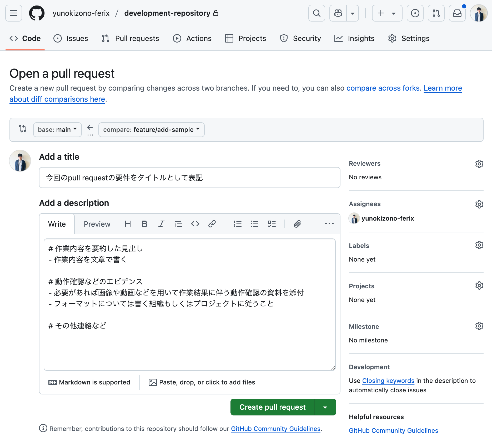Insert a bulleted list
This screenshot has height=448, width=492.
(x=255, y=224)
